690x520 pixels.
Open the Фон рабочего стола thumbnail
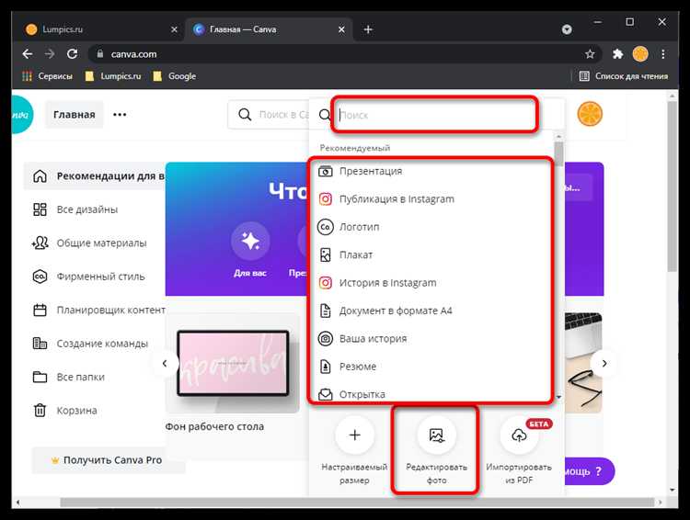[x=233, y=364]
